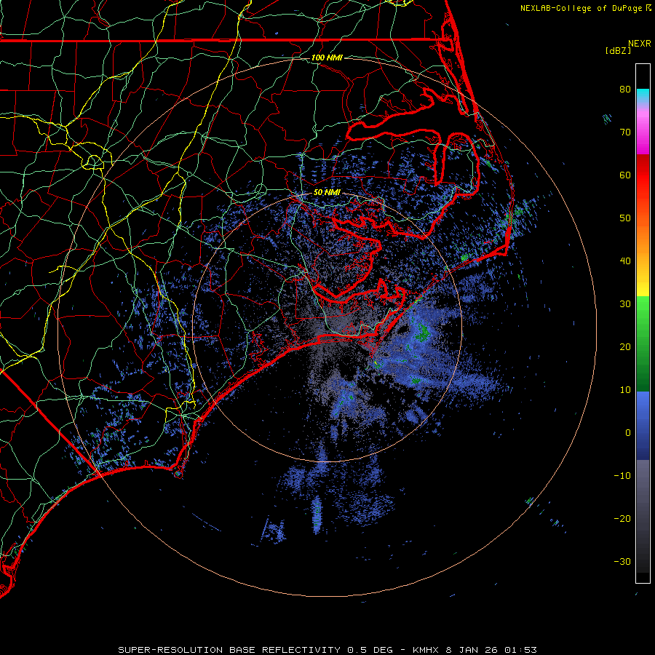Click the 60 value on the dBZ scale
Image resolution: width=655 pixels, height=655 pixels.
625,175
